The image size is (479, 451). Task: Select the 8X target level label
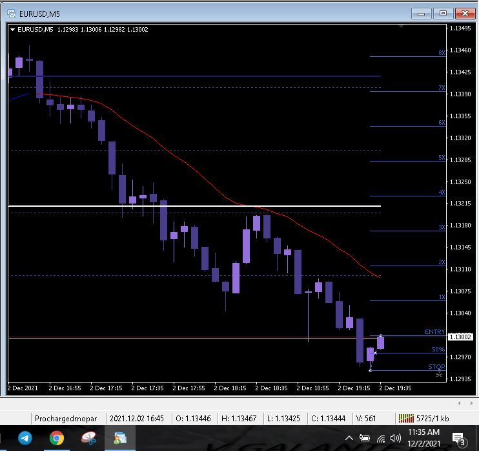(442, 52)
